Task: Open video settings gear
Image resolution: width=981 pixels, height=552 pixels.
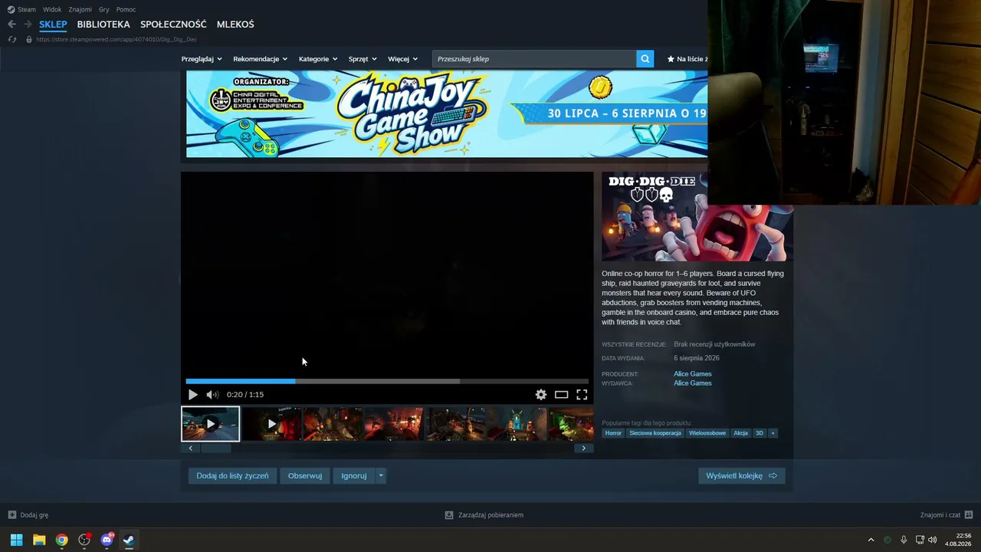Action: (541, 395)
